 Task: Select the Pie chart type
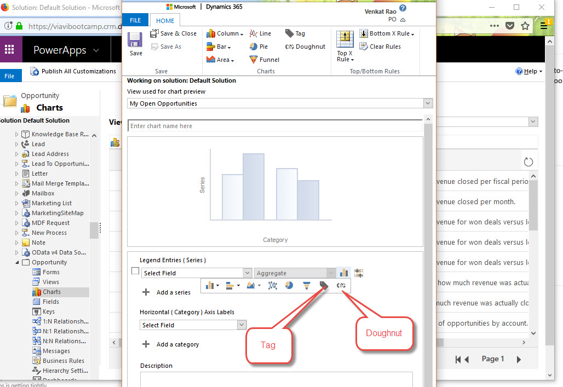[x=258, y=47]
